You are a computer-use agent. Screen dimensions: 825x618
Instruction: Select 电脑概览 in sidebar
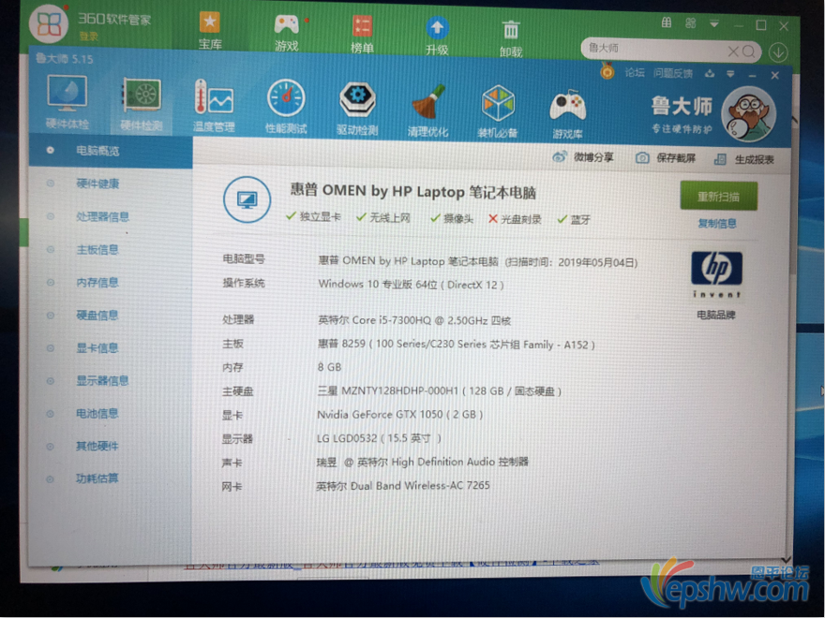(111, 152)
